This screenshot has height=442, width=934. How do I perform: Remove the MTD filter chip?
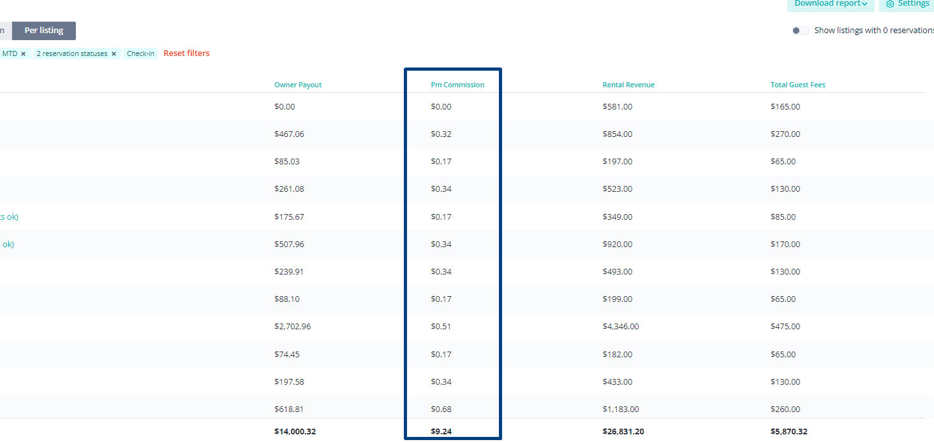(x=23, y=54)
